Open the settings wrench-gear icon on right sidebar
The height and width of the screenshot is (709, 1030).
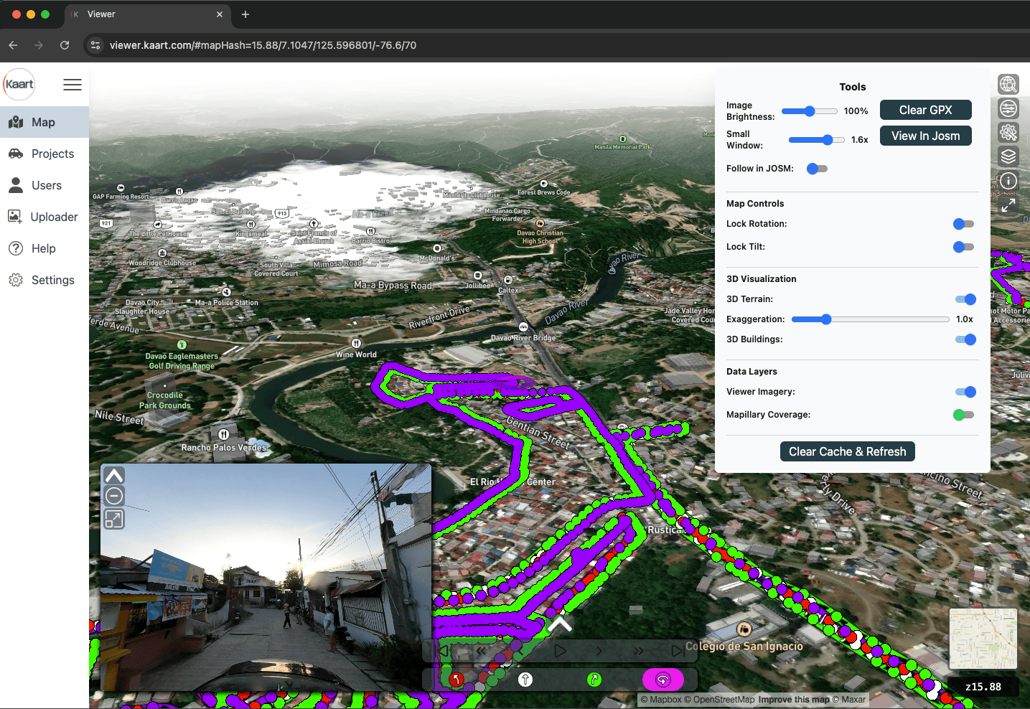[1008, 133]
